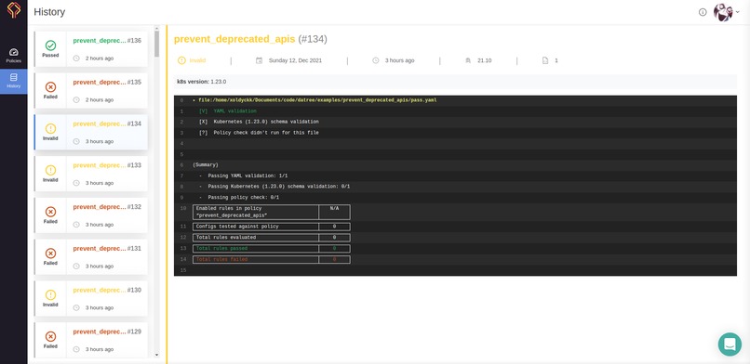Select history entry #132
Image resolution: width=750 pixels, height=364 pixels.
(91, 215)
